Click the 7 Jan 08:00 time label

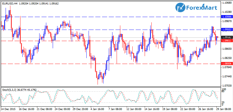pos(116,109)
